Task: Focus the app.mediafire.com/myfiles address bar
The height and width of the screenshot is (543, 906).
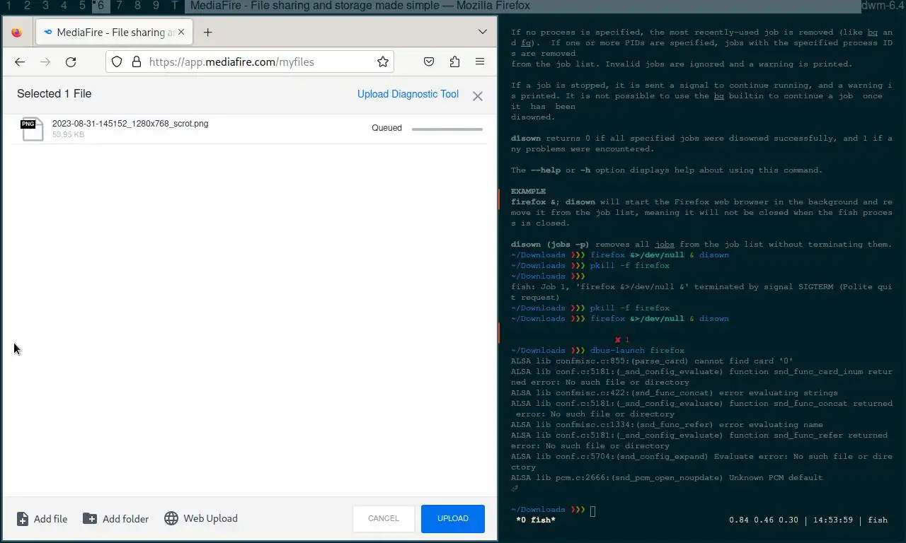Action: click(x=250, y=62)
